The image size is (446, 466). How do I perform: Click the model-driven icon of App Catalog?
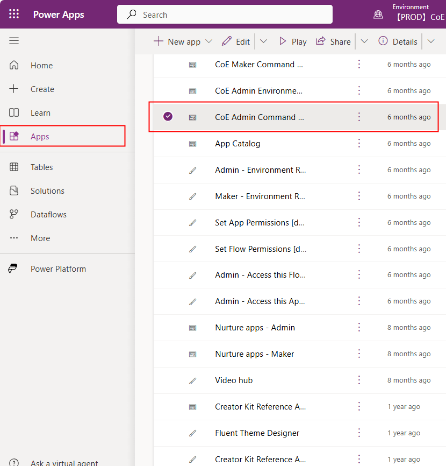(192, 144)
